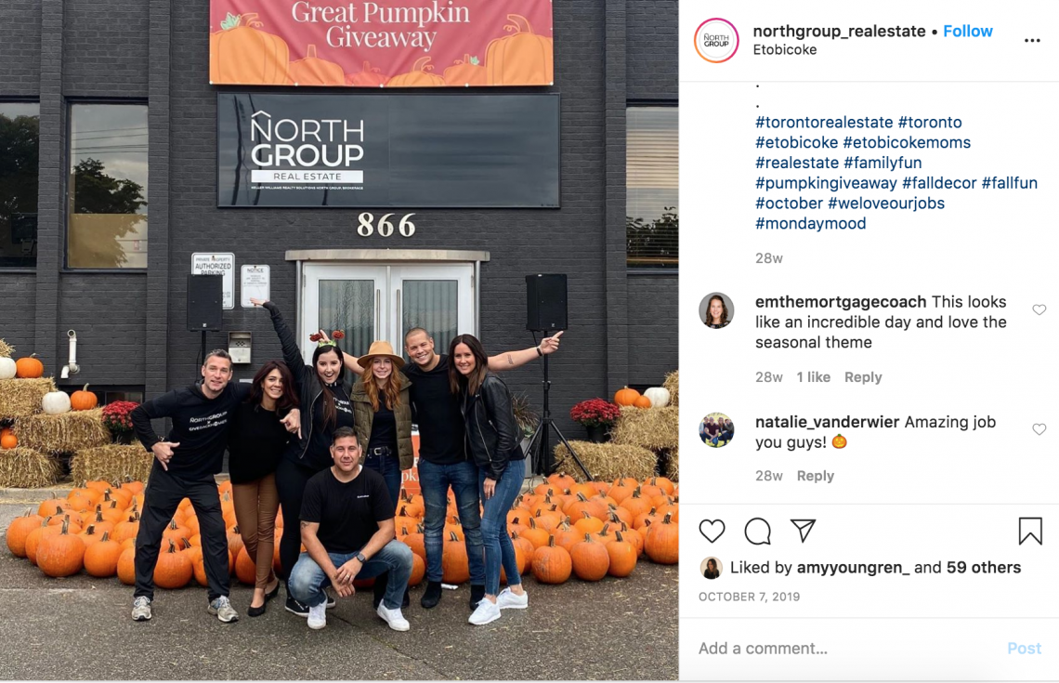The image size is (1059, 683).
Task: Follow the northgroup_realestate account
Action: (968, 31)
